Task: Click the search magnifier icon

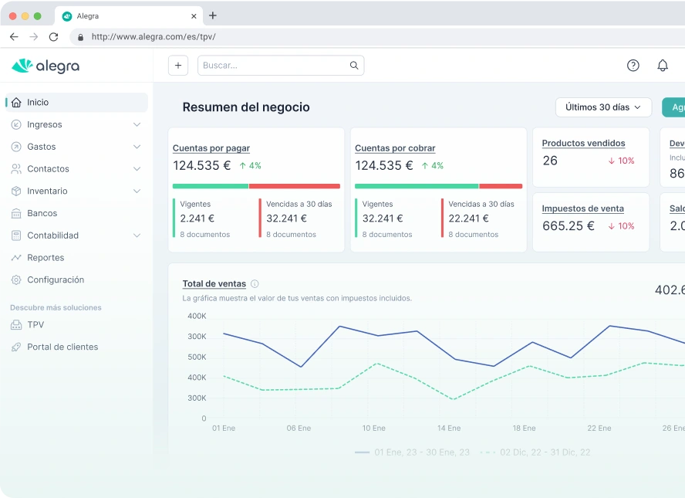Action: (x=353, y=66)
